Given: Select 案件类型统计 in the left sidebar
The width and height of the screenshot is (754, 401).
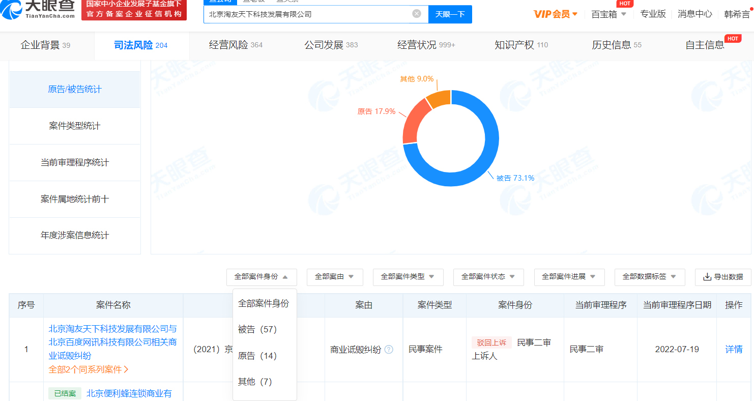Looking at the screenshot, I should pos(75,126).
